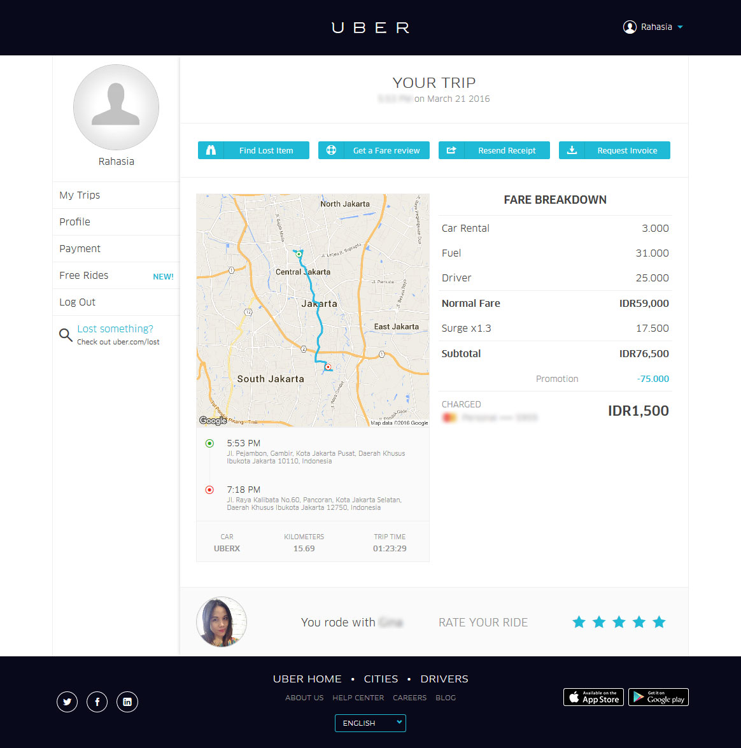The image size is (741, 748).
Task: Open the BLOG footer link
Action: click(x=446, y=698)
